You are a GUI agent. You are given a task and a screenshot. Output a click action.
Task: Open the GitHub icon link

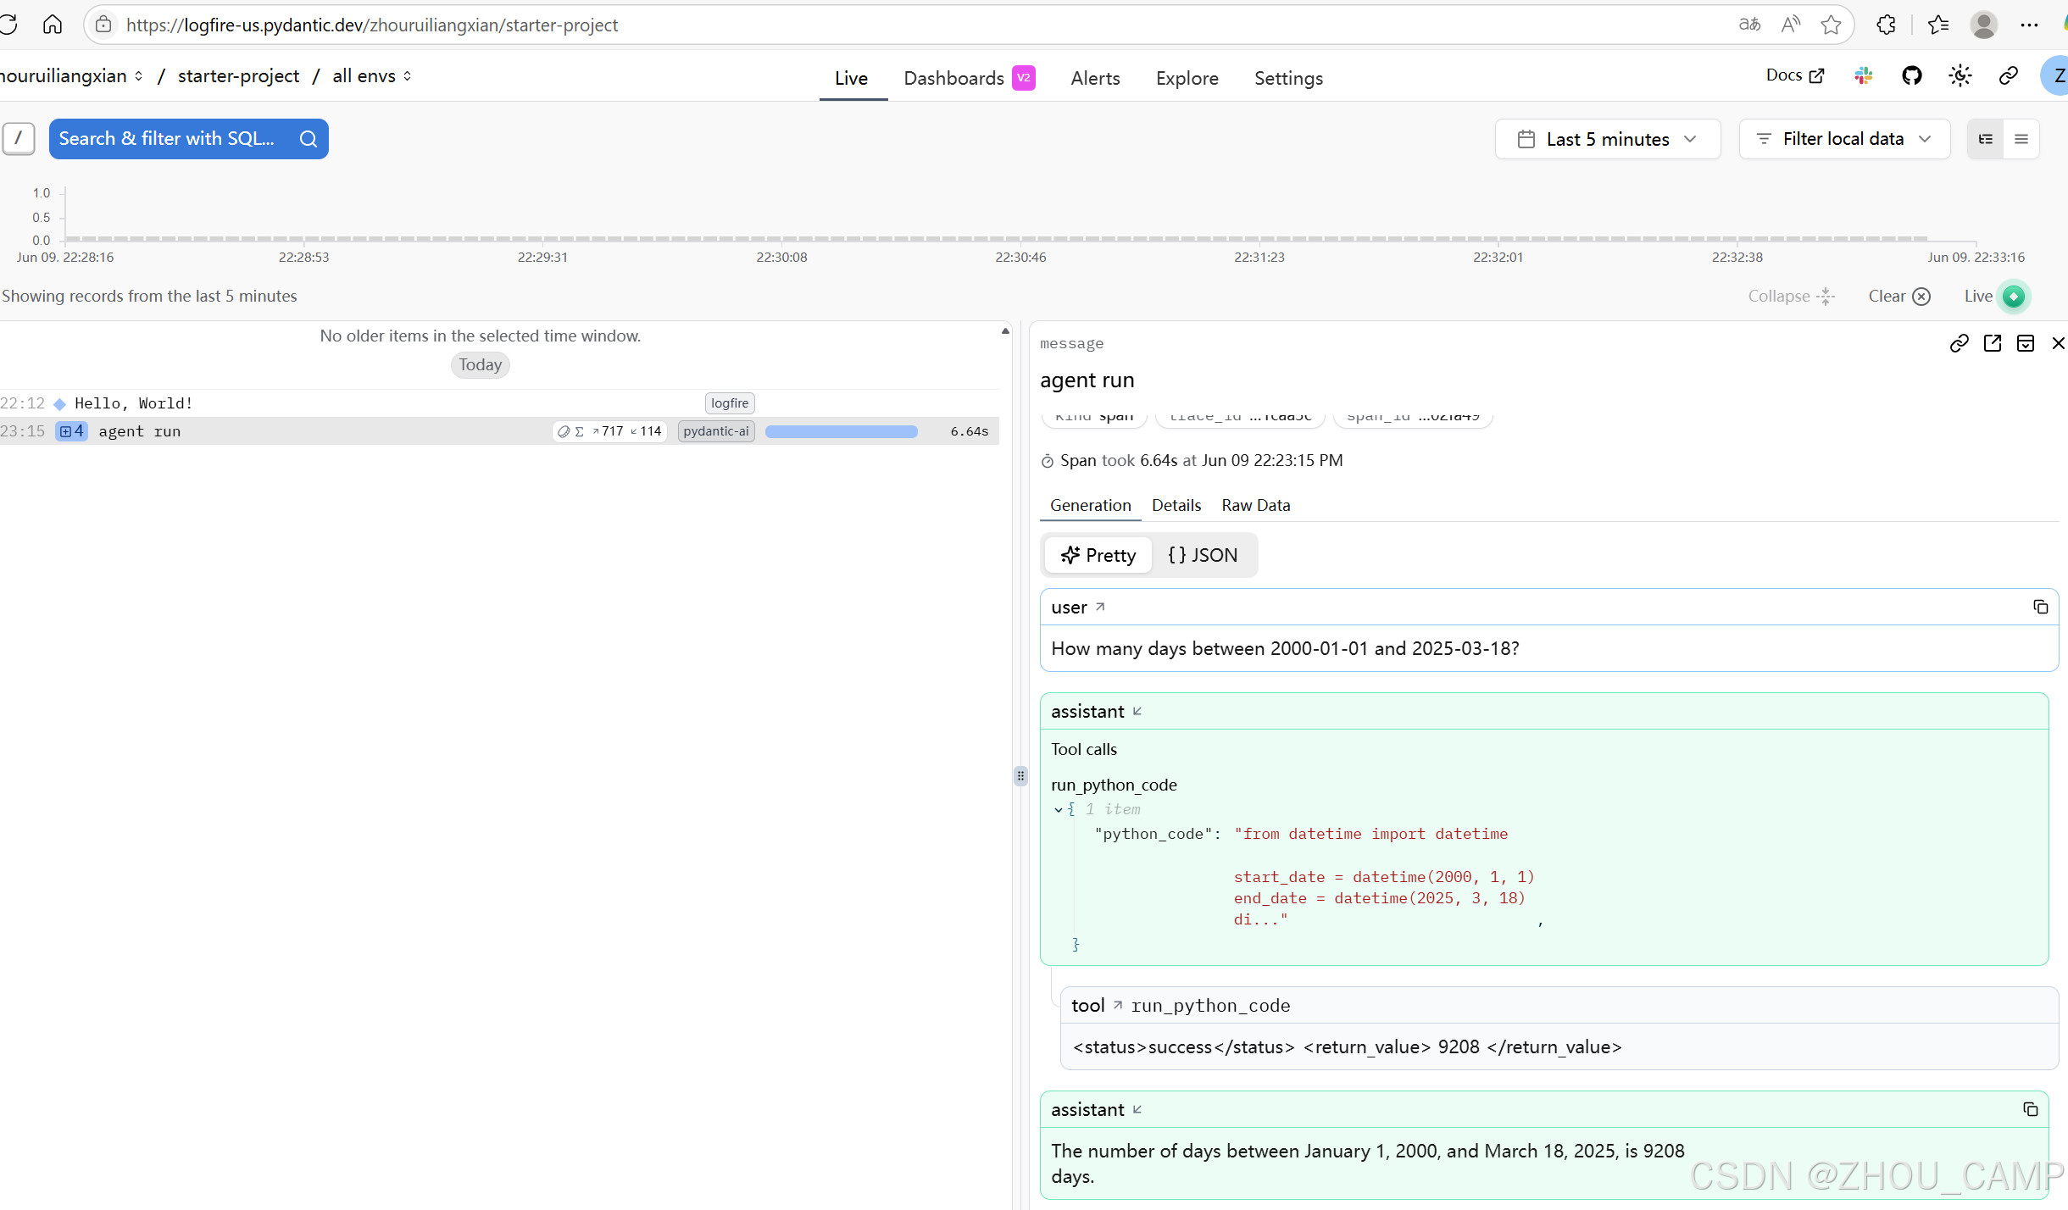click(x=1911, y=76)
